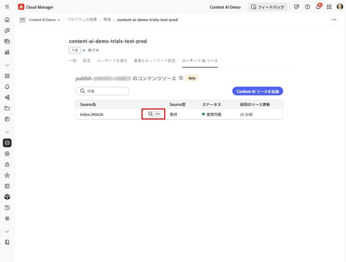The image size is (346, 262).
Task: Open the chat icon beside feedback button
Action: tap(297, 7)
